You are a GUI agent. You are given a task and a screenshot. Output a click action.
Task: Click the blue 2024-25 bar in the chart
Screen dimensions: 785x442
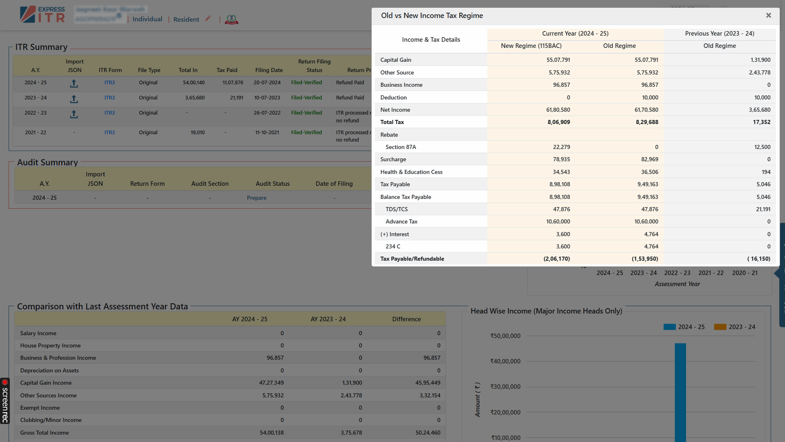click(x=680, y=389)
